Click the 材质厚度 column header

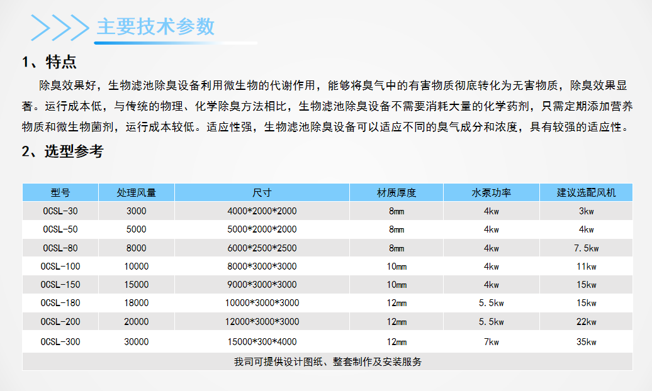(x=396, y=192)
